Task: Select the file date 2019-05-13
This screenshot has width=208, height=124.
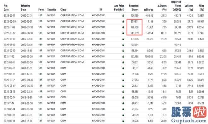Action: tap(9, 115)
